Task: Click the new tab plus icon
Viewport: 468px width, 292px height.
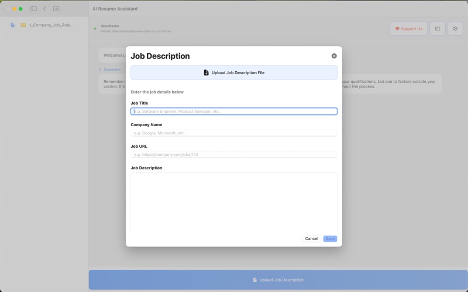Action: pos(56,9)
